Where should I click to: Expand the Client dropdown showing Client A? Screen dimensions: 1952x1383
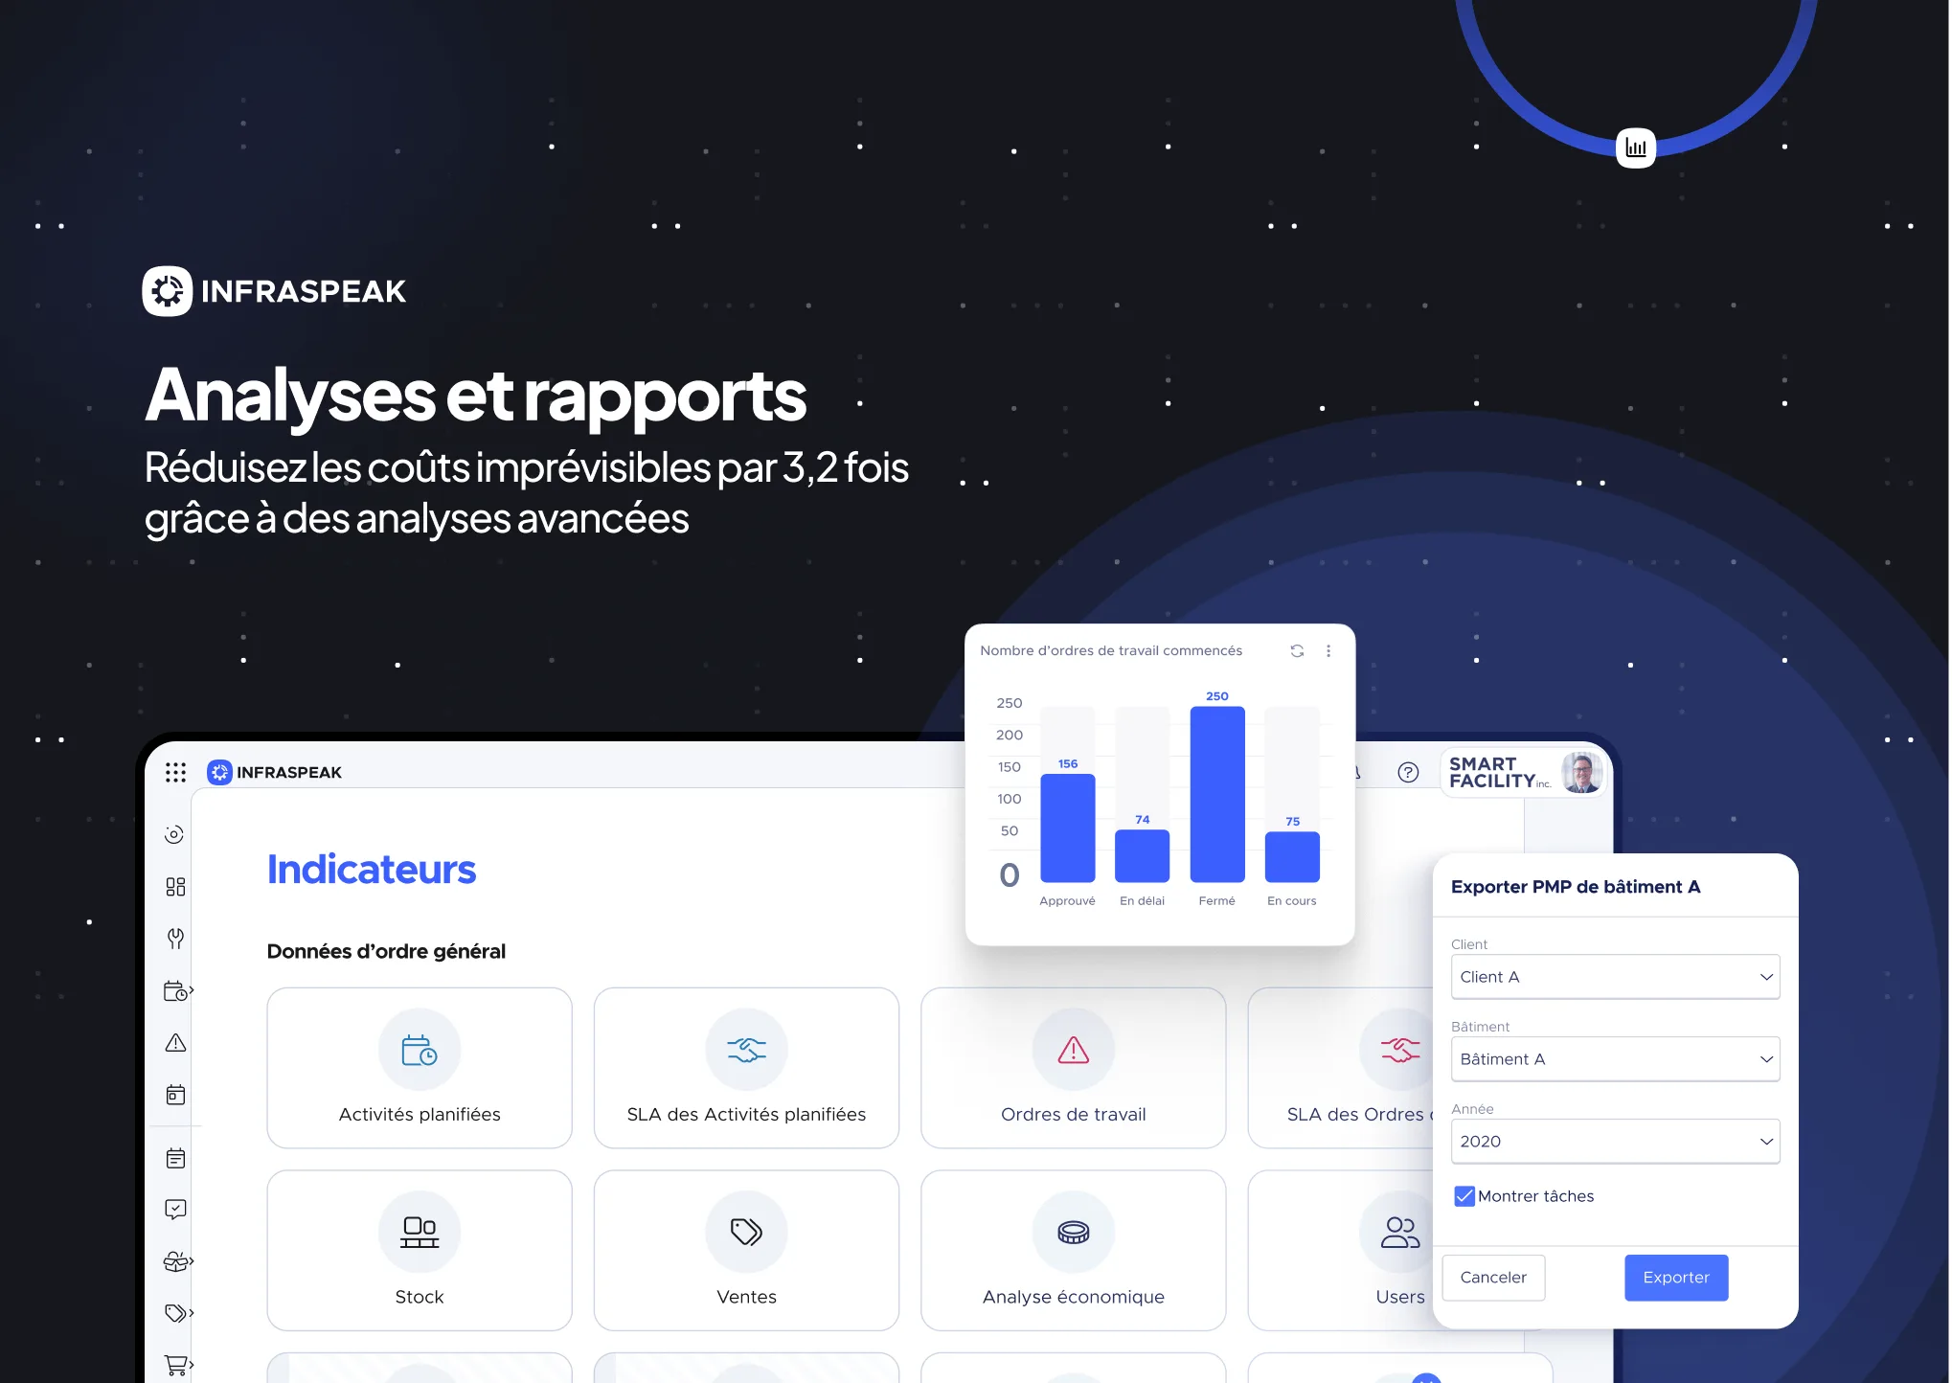pos(1615,977)
